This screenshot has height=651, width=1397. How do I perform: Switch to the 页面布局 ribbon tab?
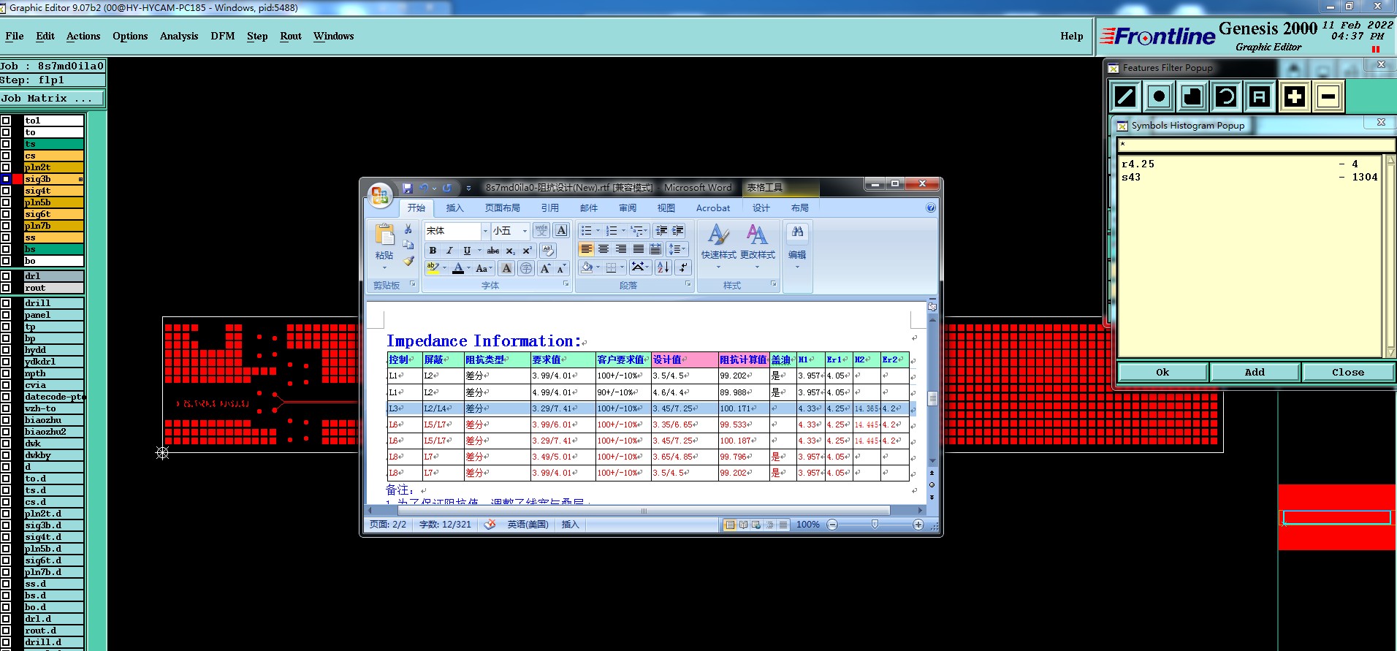503,208
